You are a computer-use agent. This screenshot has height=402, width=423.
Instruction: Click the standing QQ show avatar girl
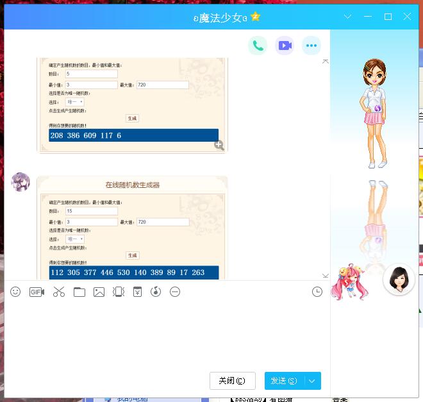375,113
